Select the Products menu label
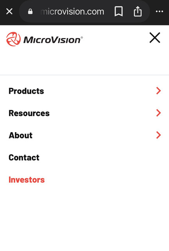Screen dimensions: 169x251 coord(26,91)
